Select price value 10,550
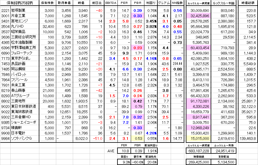The width and height of the screenshot is (258, 165). coord(82,42)
